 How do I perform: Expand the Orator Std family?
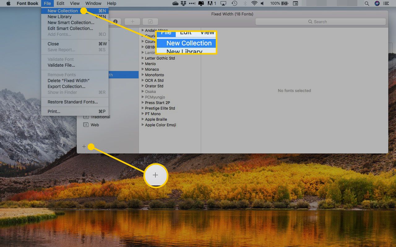click(143, 86)
